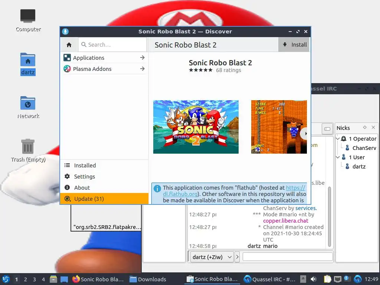Open the Applications category
Viewport: 380px width, 285px height.
click(x=104, y=58)
